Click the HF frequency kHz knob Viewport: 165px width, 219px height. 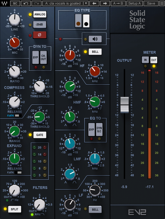(95, 71)
